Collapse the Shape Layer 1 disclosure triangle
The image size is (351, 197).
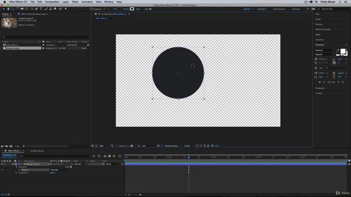point(13,164)
